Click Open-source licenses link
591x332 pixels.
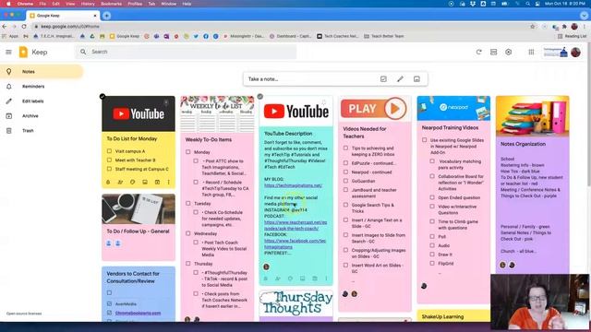tap(24, 314)
